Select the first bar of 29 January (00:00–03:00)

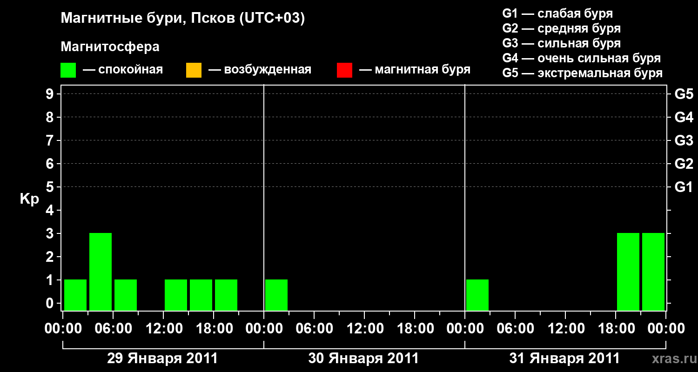tap(75, 295)
